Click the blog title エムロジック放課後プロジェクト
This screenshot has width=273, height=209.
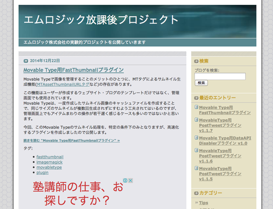pos(101,20)
